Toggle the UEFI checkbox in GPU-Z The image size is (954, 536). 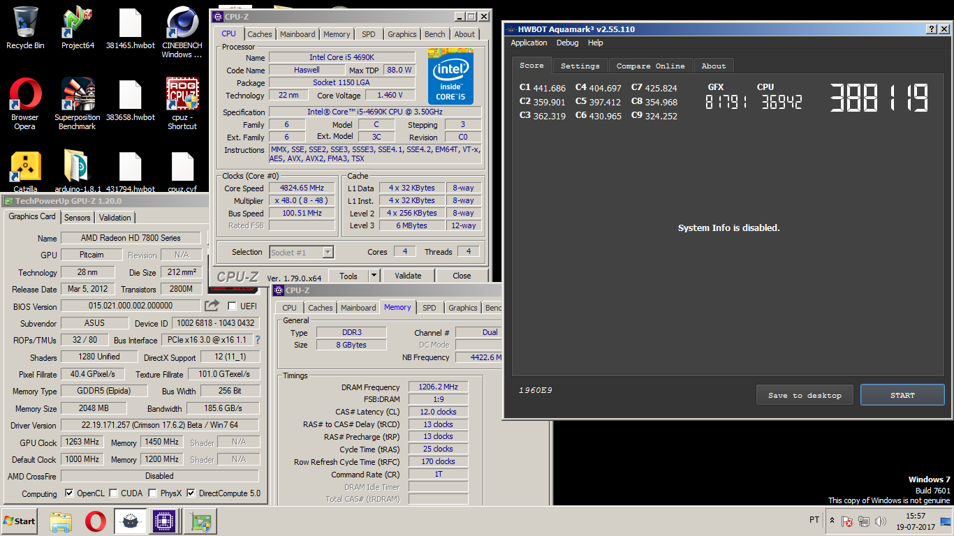(233, 306)
